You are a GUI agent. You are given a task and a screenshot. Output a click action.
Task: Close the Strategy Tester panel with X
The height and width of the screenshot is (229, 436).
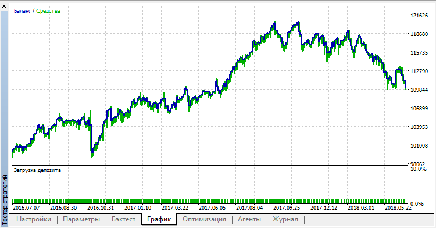(x=4, y=6)
